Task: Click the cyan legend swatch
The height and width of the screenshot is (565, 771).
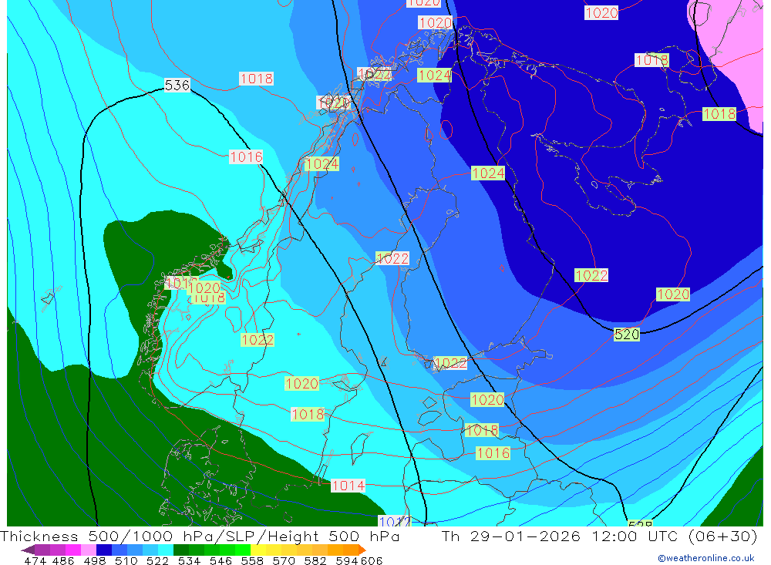Action: pyautogui.click(x=166, y=550)
